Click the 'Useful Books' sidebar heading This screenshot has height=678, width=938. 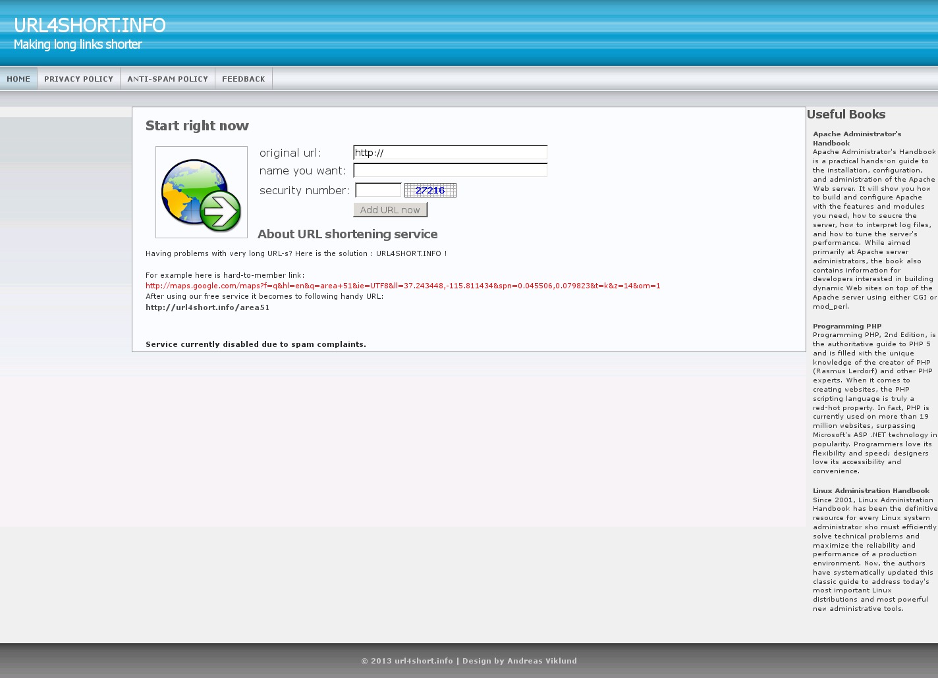pyautogui.click(x=846, y=115)
